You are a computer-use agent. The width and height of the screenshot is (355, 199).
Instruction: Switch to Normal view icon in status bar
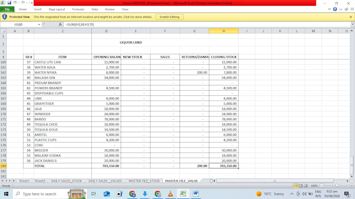tap(295, 186)
